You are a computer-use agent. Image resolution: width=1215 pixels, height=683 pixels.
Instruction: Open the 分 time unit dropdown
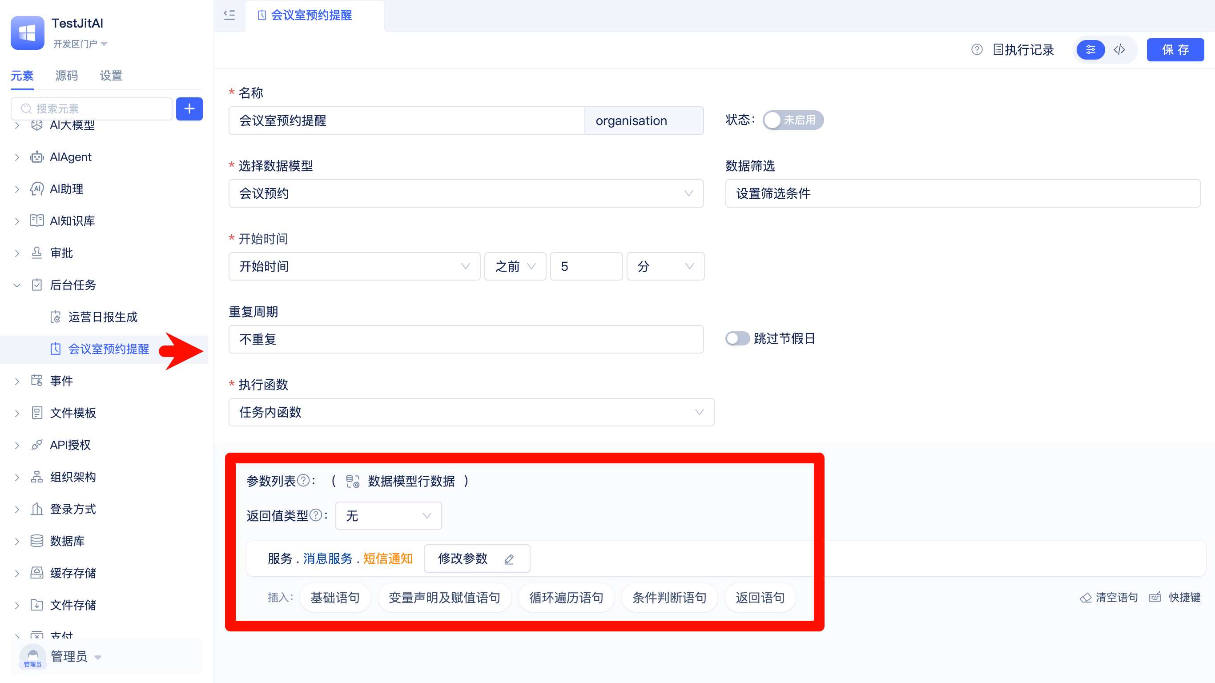click(665, 266)
